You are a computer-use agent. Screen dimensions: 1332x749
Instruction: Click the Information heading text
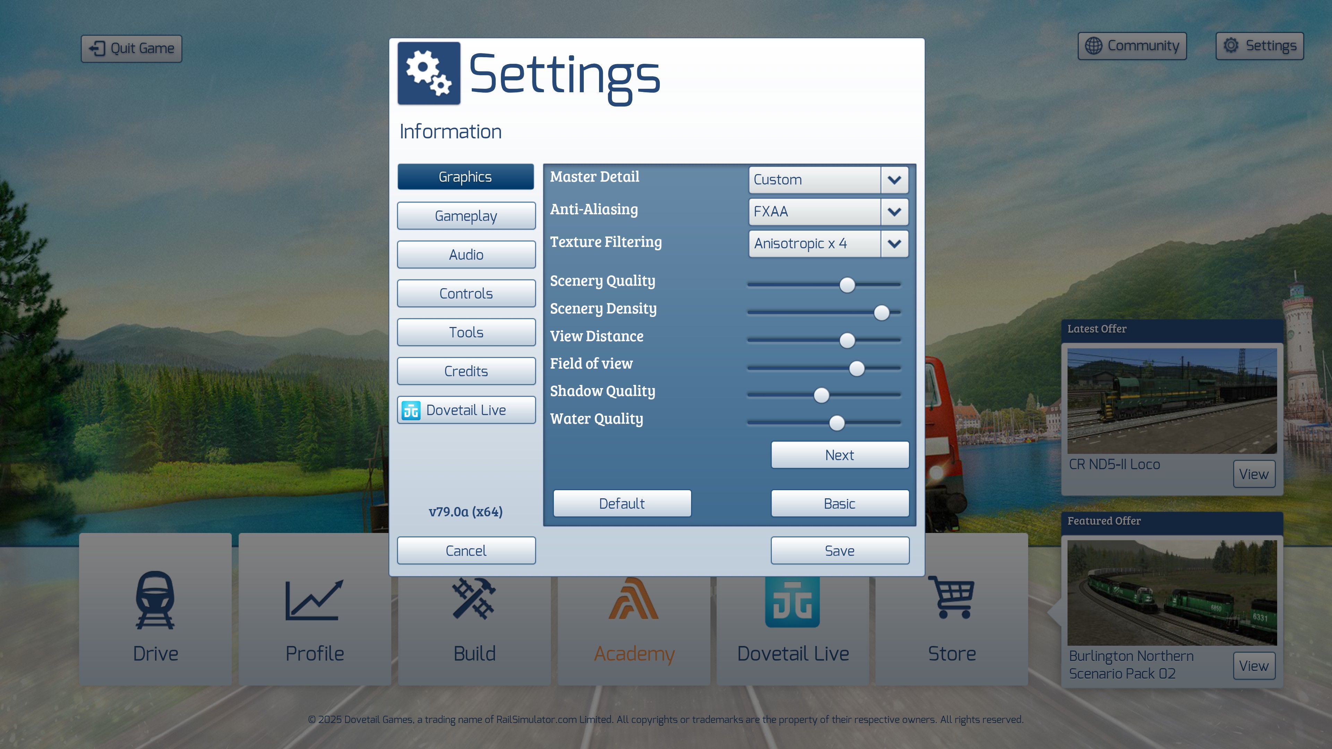[450, 132]
